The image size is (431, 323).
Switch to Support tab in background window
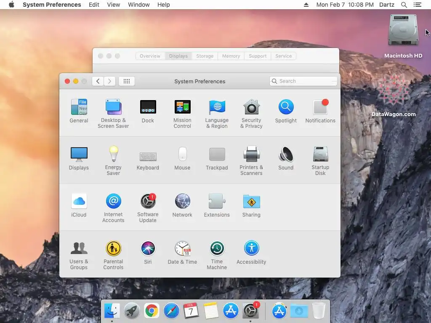pyautogui.click(x=258, y=56)
